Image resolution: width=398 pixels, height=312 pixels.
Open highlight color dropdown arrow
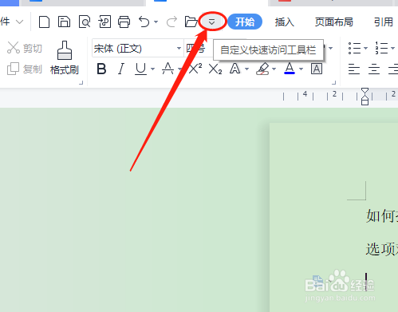click(274, 69)
